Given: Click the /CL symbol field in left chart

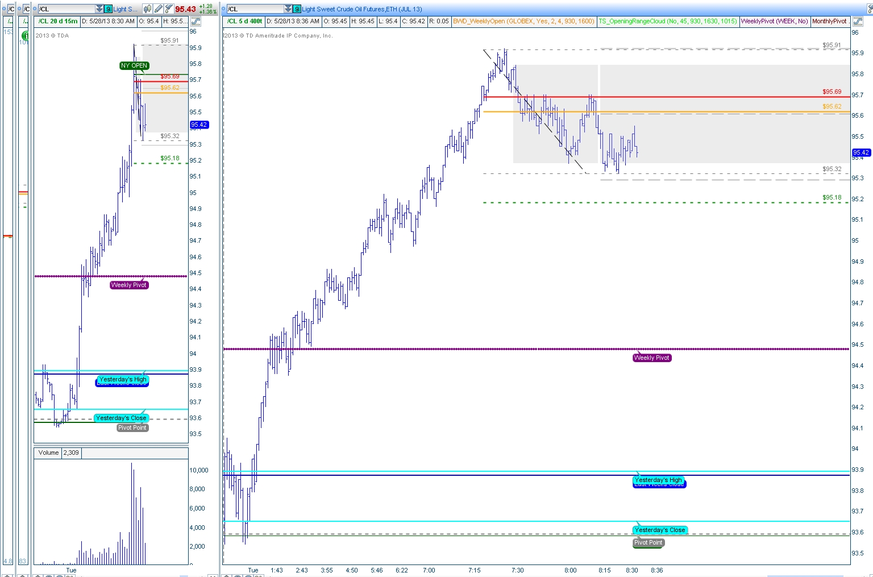Looking at the screenshot, I should point(67,9).
